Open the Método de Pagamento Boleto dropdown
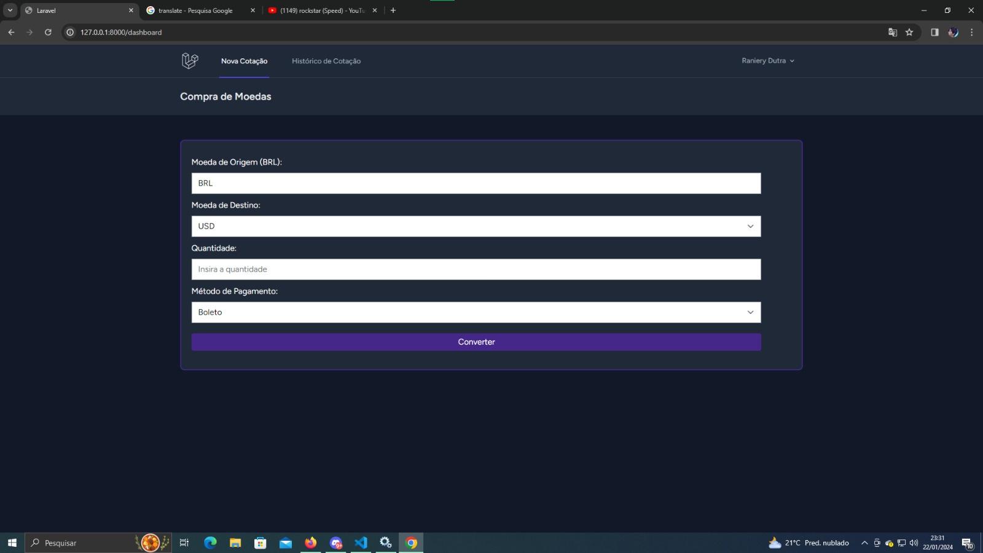Viewport: 983px width, 553px height. pyautogui.click(x=476, y=312)
